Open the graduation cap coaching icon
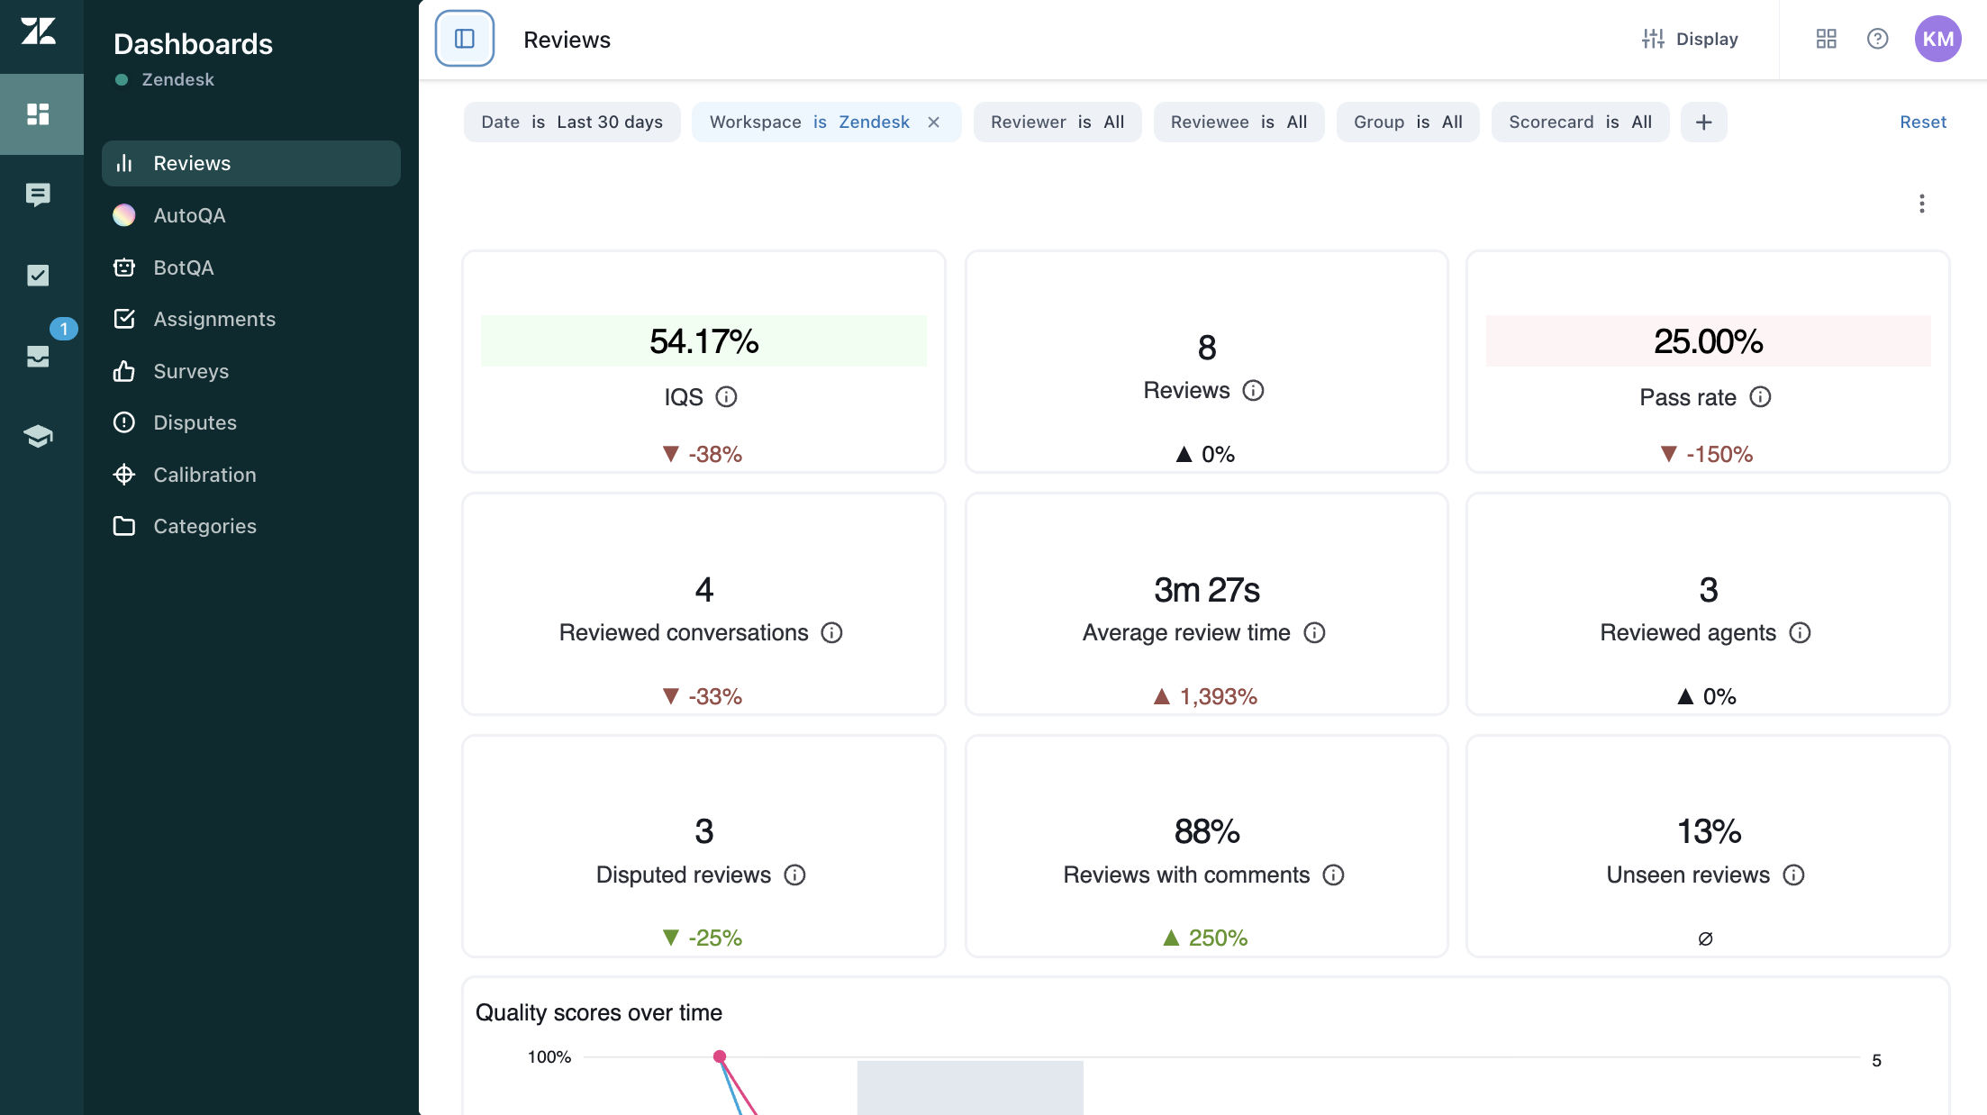 coord(38,437)
